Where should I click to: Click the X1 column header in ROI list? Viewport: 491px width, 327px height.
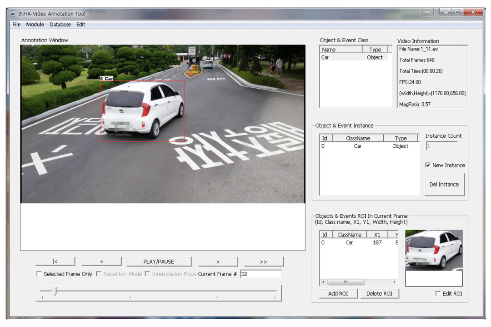(377, 235)
